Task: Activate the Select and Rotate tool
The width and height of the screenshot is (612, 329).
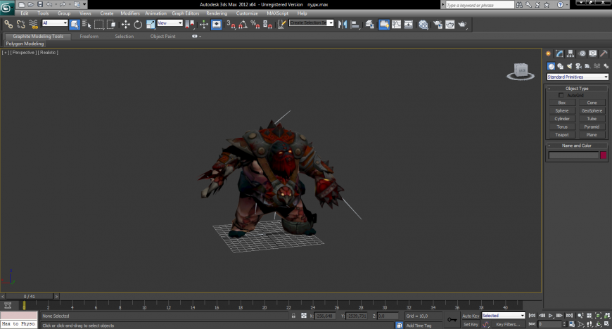Action: 138,24
